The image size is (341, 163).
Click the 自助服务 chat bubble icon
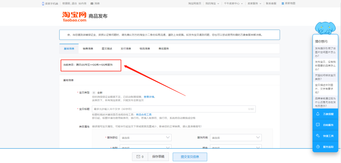(x=318, y=125)
